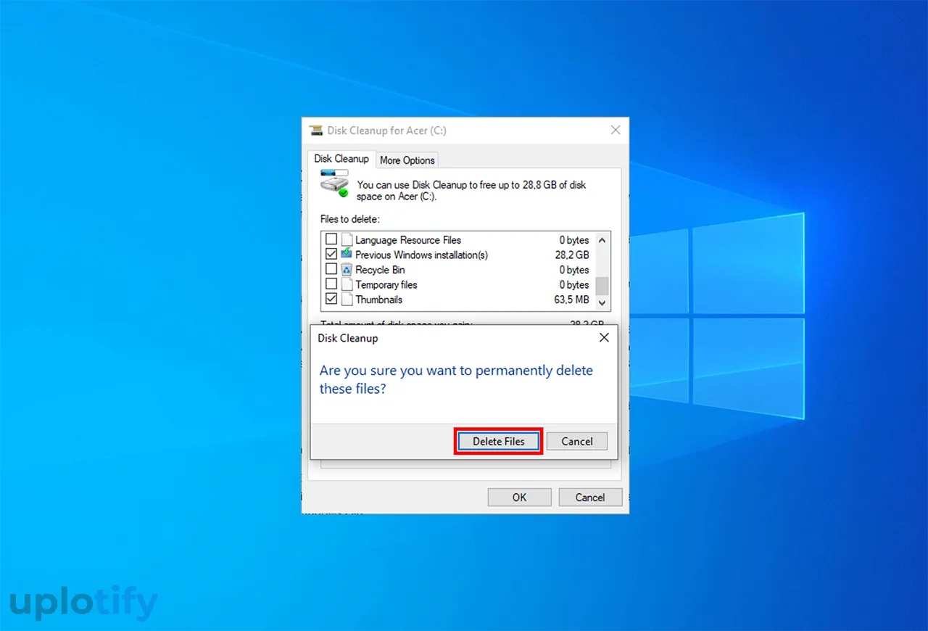Click the file list scrollbar thumb
Image resolution: width=928 pixels, height=631 pixels.
click(x=602, y=286)
